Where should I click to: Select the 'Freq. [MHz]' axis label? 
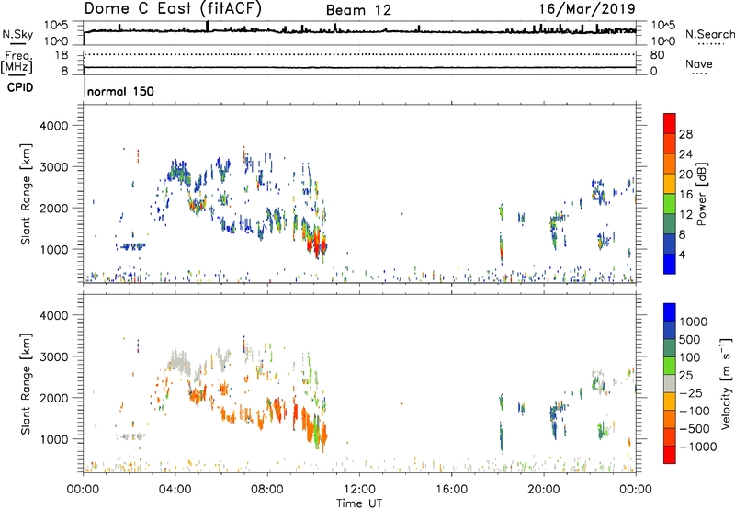17,62
